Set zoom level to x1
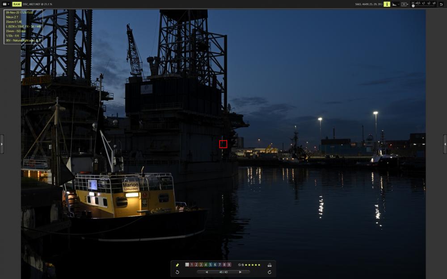The height and width of the screenshot is (279, 447). pyautogui.click(x=424, y=3)
